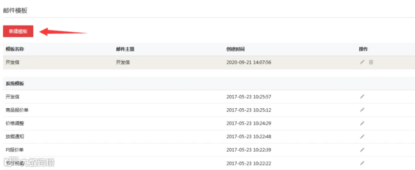Viewport: 415px width, 170px height.
Task: Open the 商品报价单 system template row
Action: (x=209, y=110)
